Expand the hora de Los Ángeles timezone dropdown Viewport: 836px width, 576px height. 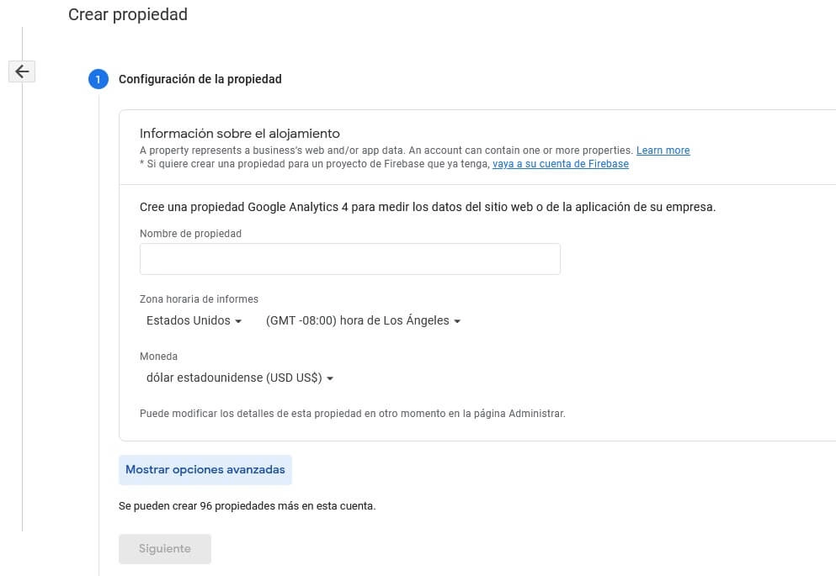click(x=363, y=320)
